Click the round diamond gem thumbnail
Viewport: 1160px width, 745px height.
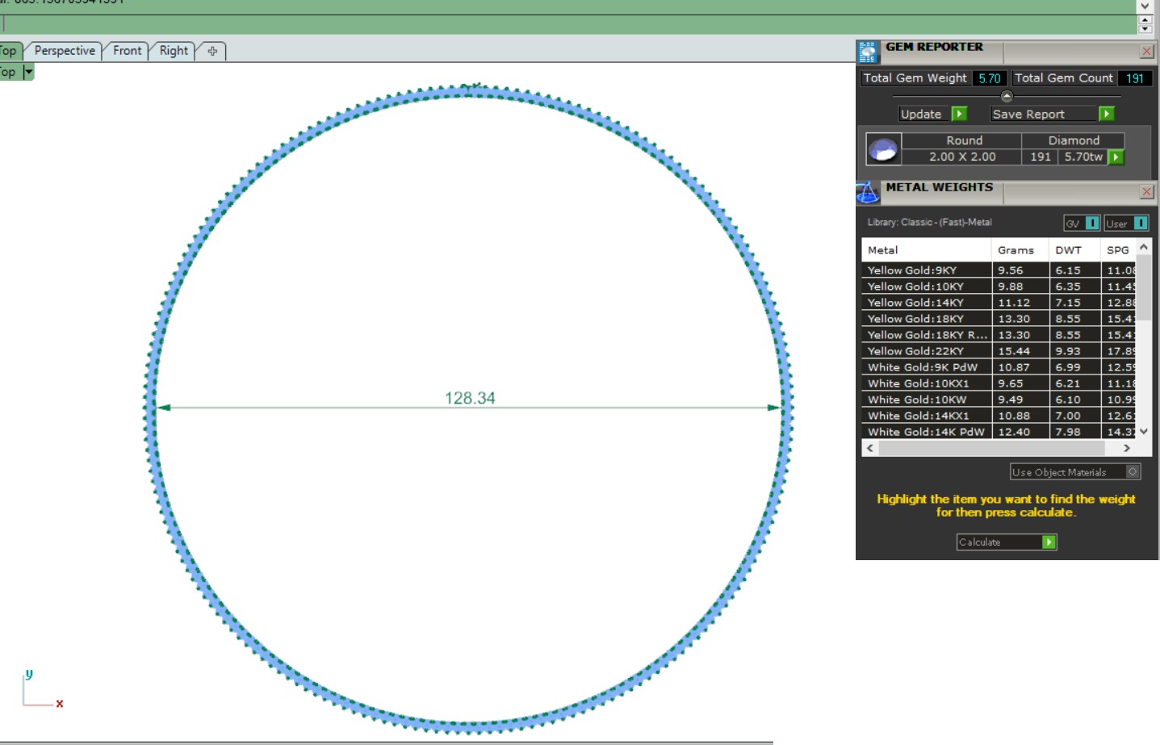(882, 149)
